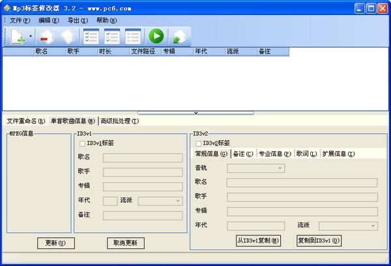Switch to the 单首歌曲信息(M) tab
The height and width of the screenshot is (266, 391).
click(73, 121)
